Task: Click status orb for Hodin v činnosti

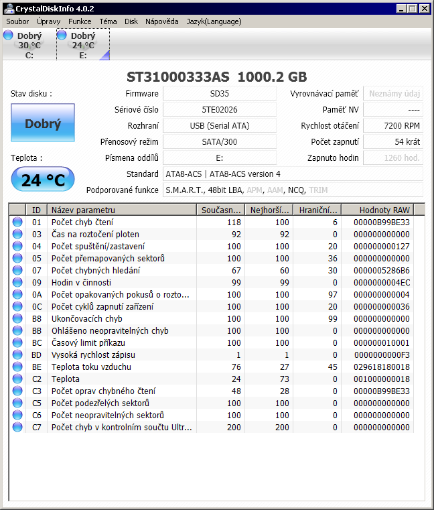Action: (17, 282)
